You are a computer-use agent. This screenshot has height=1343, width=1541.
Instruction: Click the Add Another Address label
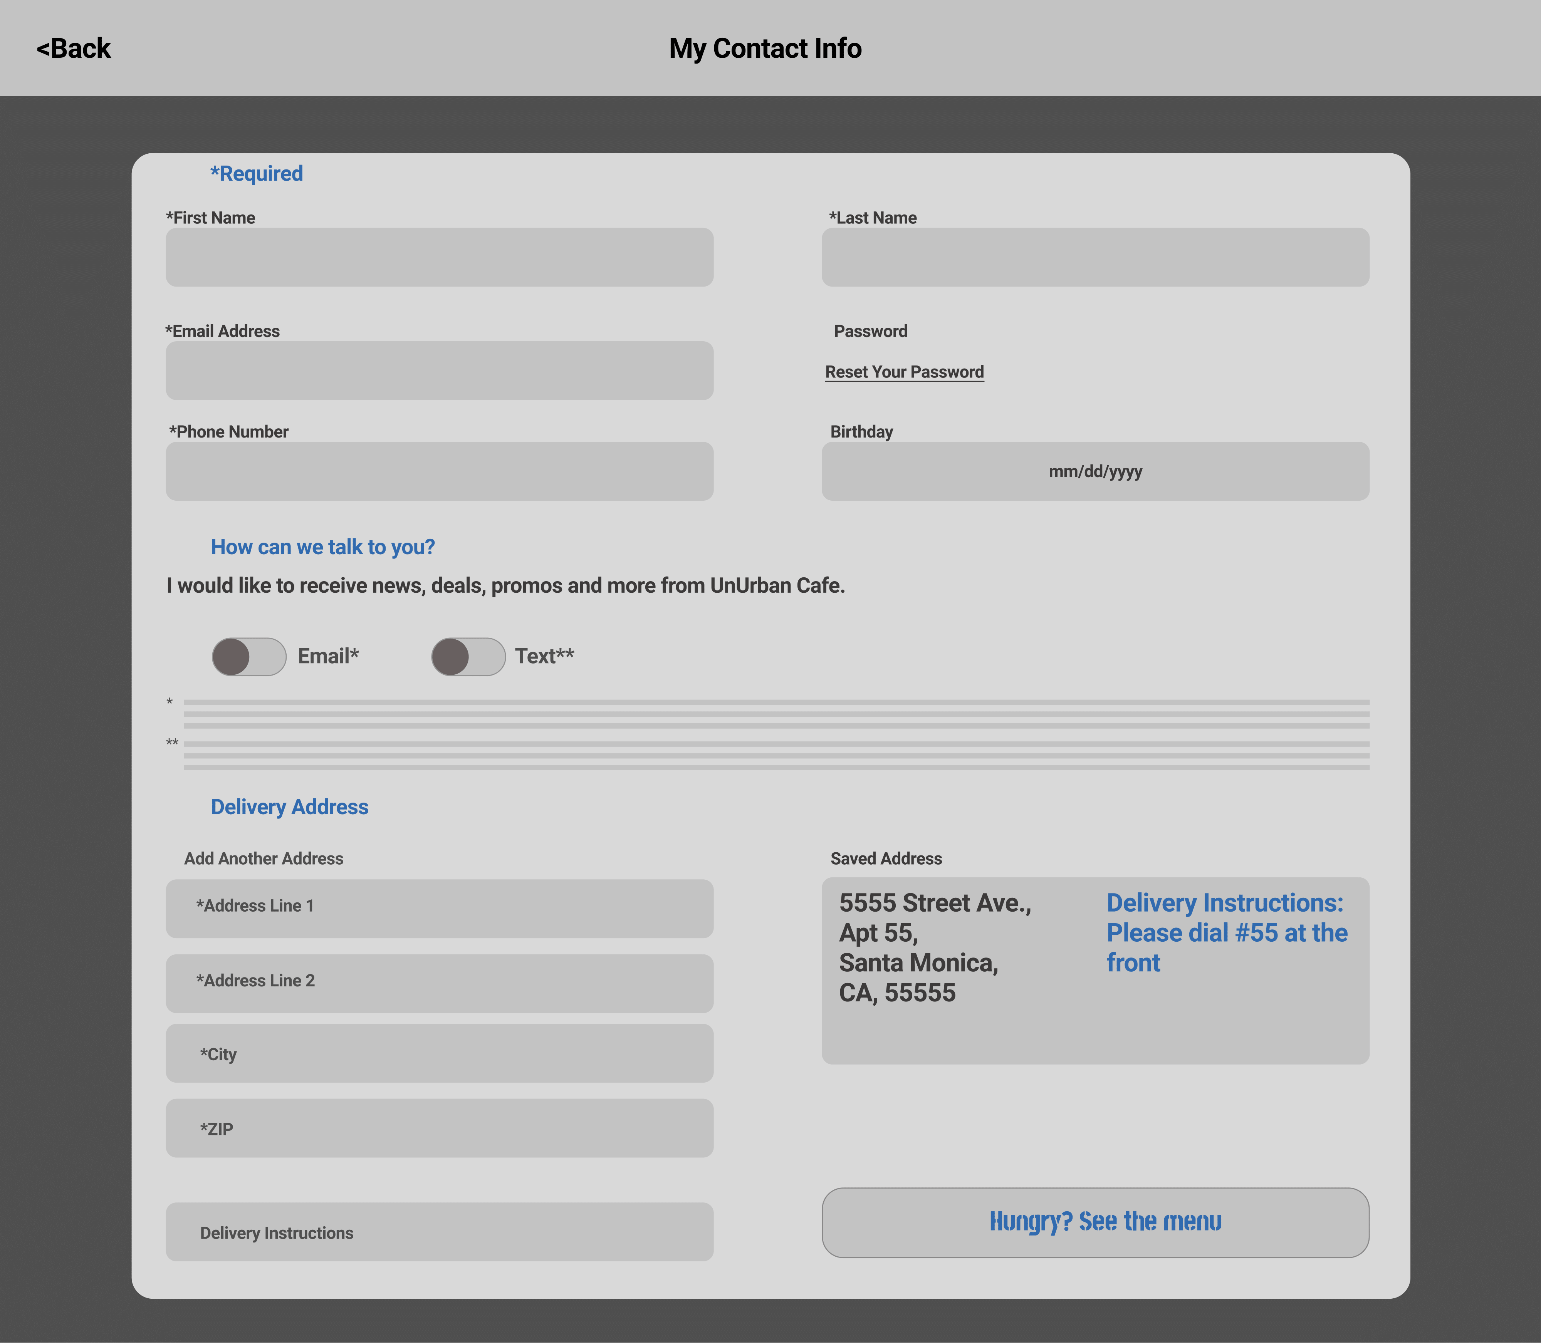tap(264, 858)
